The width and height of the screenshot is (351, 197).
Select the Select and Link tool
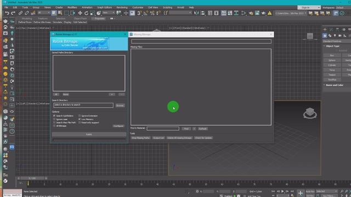coord(20,13)
